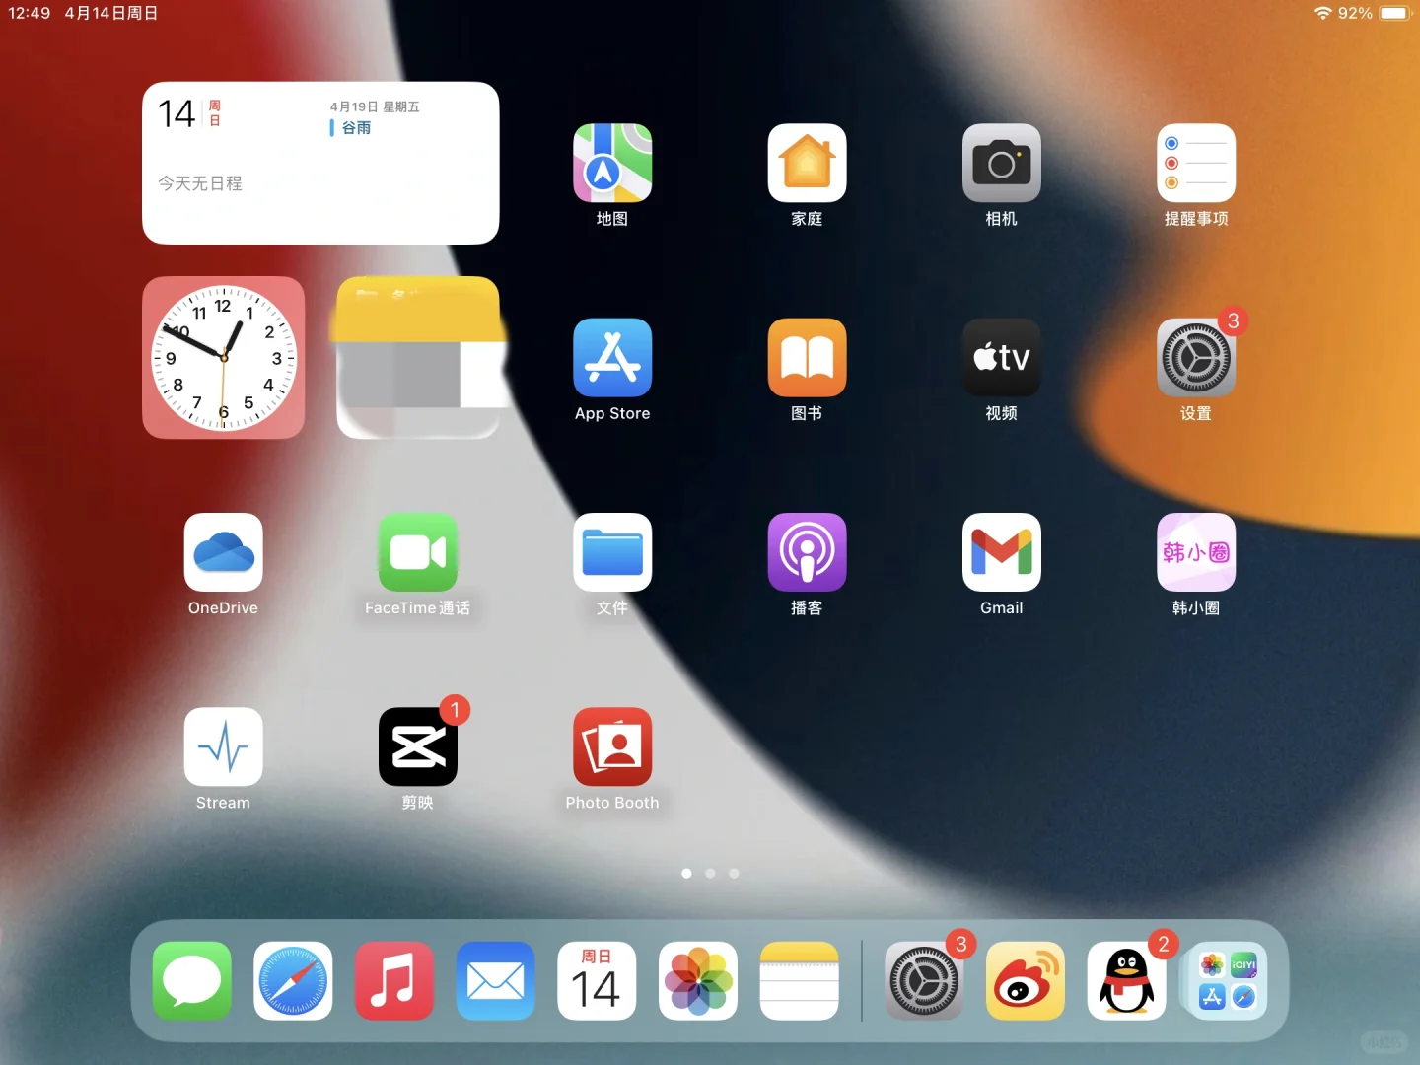Viewport: 1420px width, 1065px height.
Task: Open Reminders app (提醒事项)
Action: pyautogui.click(x=1196, y=164)
